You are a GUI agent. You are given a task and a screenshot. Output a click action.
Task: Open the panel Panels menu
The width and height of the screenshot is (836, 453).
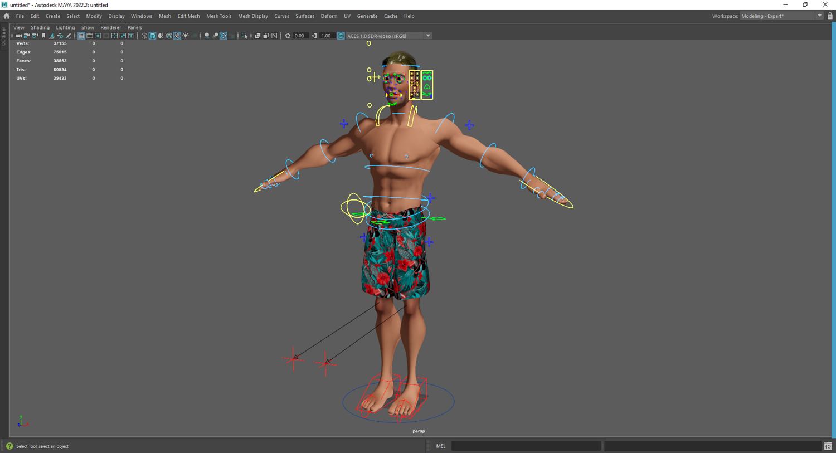point(134,27)
